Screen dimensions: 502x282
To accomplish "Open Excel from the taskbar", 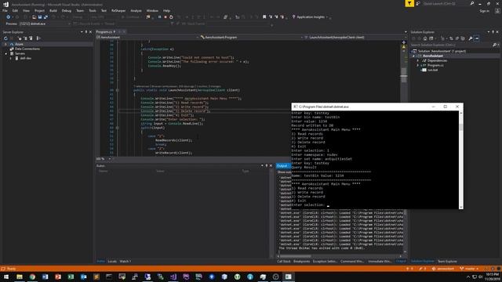I will [x=71, y=277].
